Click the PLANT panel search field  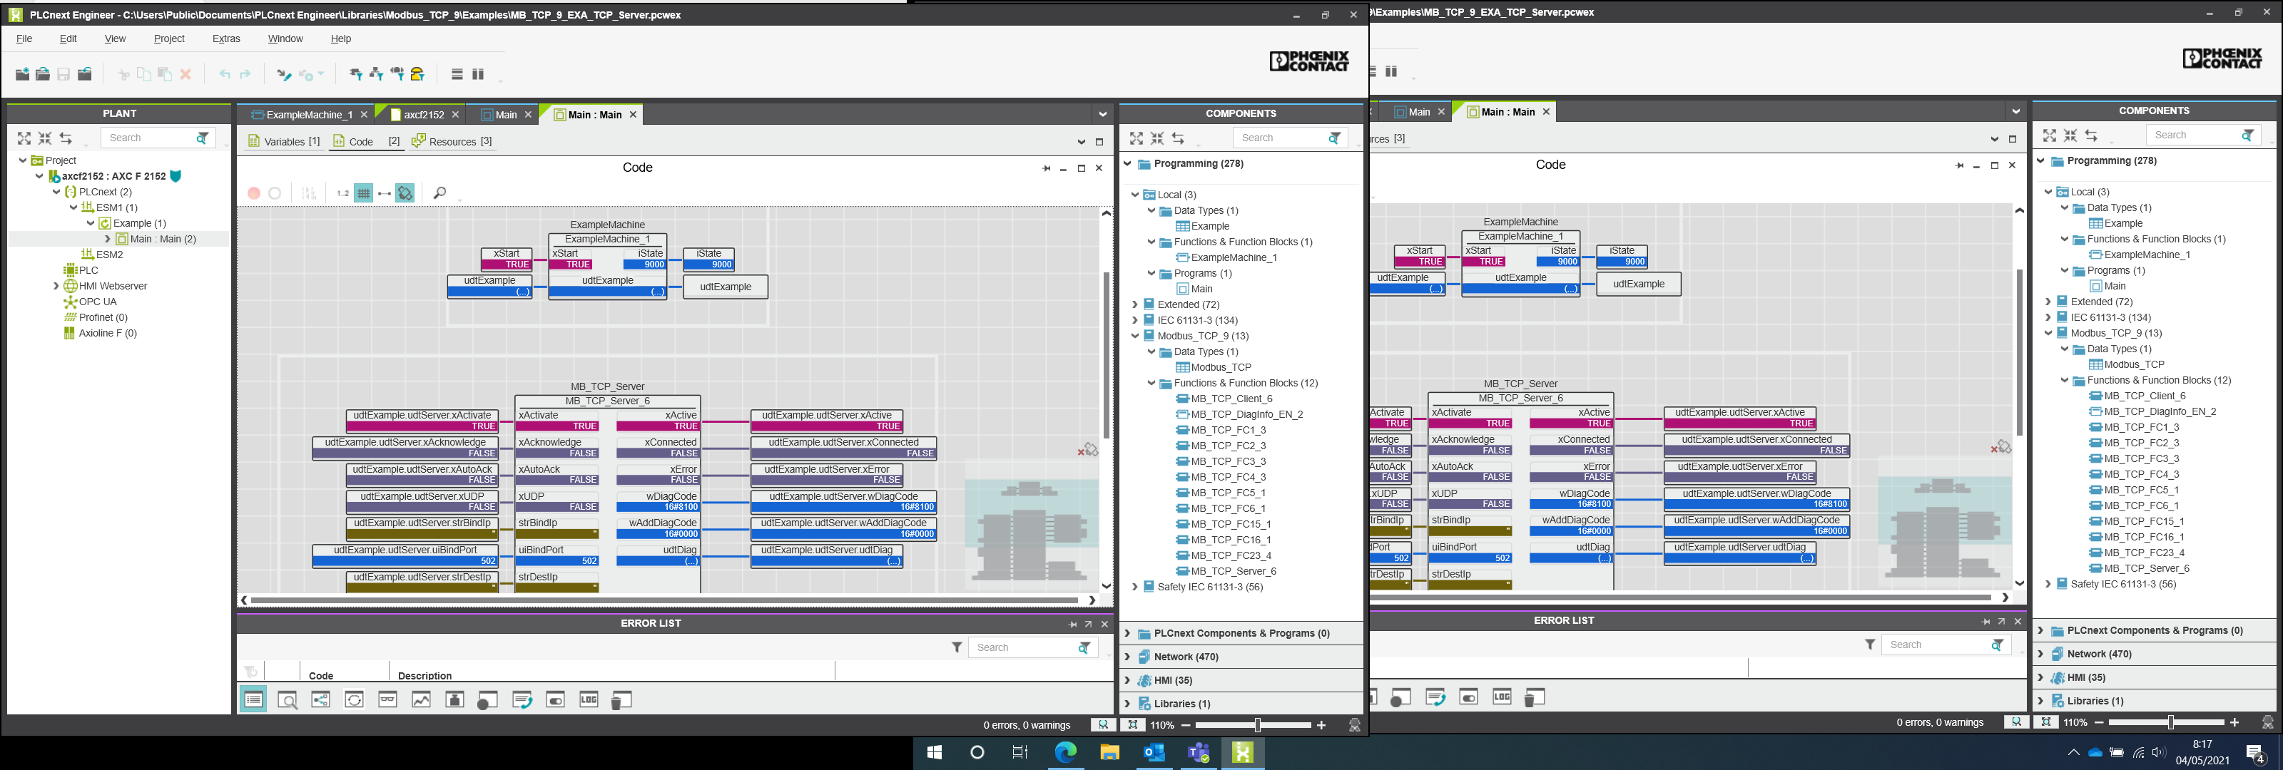coord(146,138)
